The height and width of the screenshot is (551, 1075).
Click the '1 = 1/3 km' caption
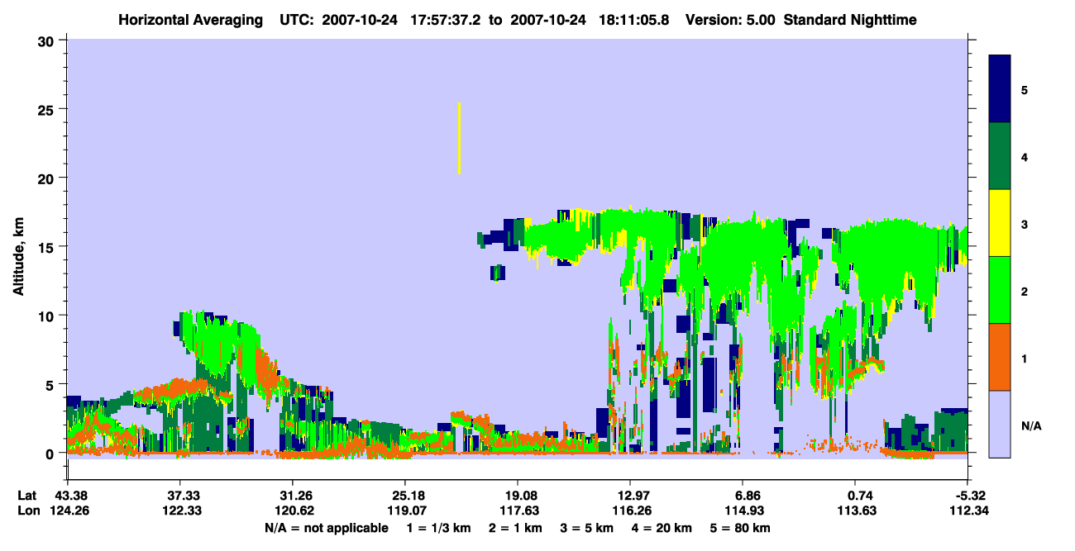pyautogui.click(x=438, y=528)
